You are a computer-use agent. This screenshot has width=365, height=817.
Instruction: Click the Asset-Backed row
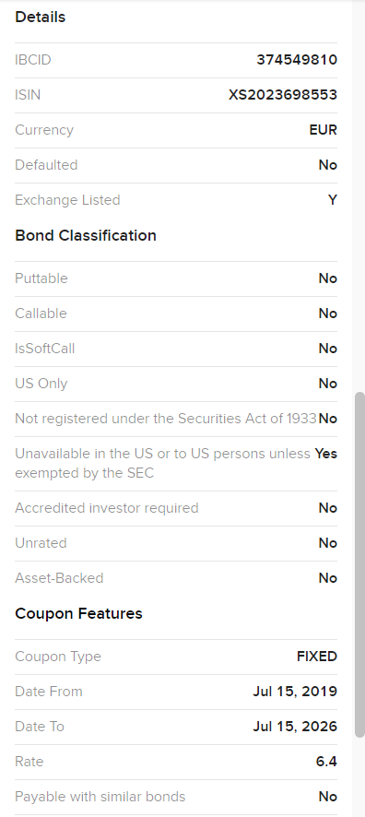point(176,578)
